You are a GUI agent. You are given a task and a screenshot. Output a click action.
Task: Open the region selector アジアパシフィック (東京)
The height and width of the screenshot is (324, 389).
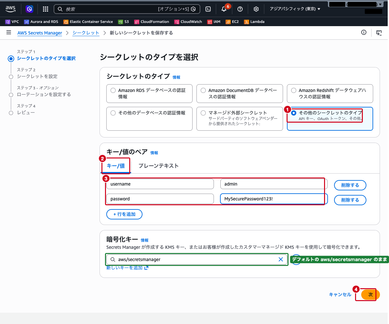[x=295, y=9]
